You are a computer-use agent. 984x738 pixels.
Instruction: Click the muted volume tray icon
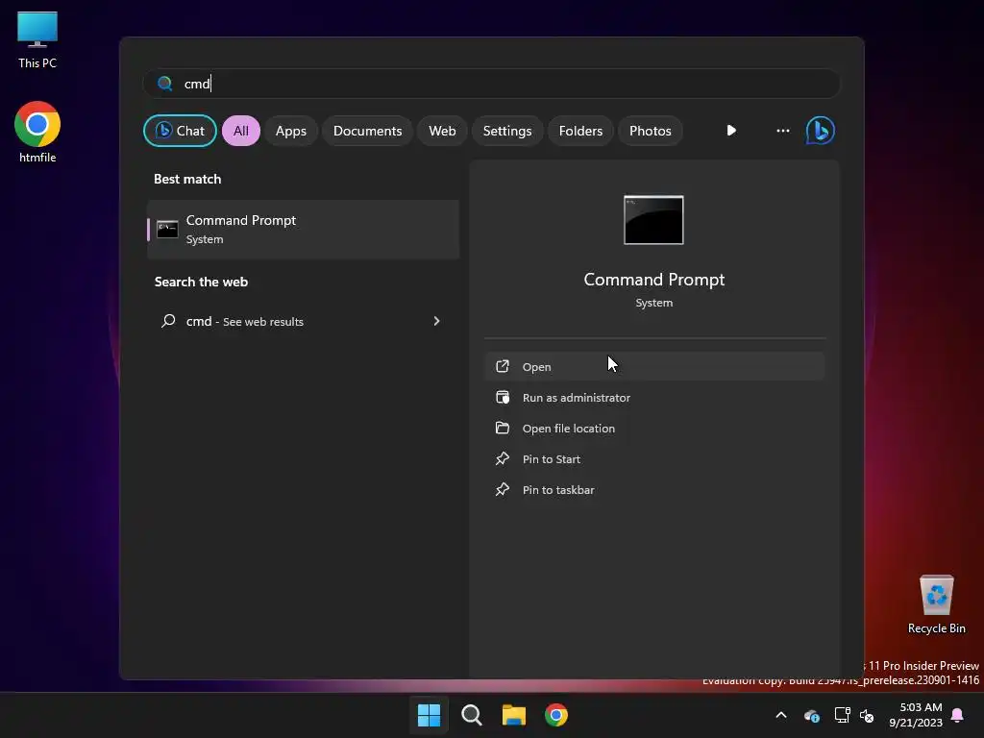pyautogui.click(x=868, y=715)
